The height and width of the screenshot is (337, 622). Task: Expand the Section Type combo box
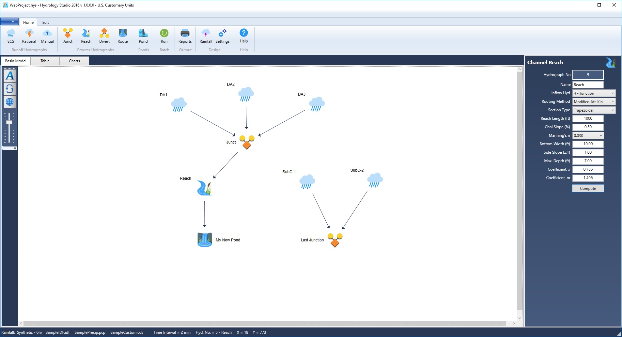click(x=612, y=110)
